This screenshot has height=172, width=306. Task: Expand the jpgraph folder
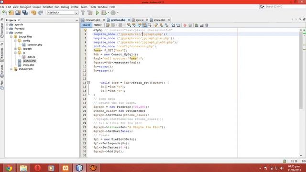pyautogui.click(x=15, y=49)
